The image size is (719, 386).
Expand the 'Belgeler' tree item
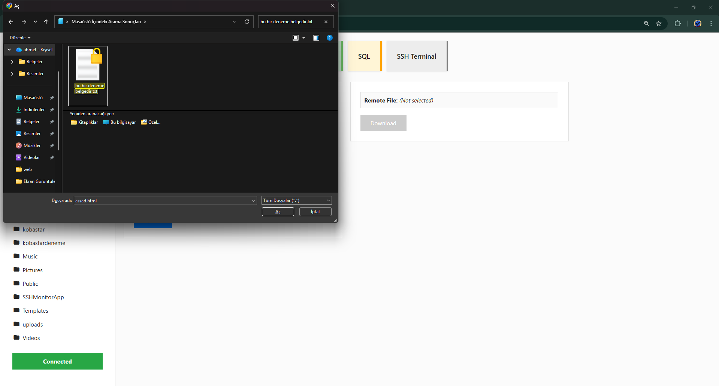click(12, 61)
